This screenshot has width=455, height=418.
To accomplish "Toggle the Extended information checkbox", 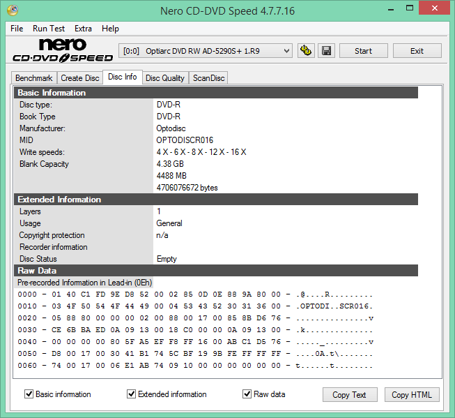I will 132,394.
